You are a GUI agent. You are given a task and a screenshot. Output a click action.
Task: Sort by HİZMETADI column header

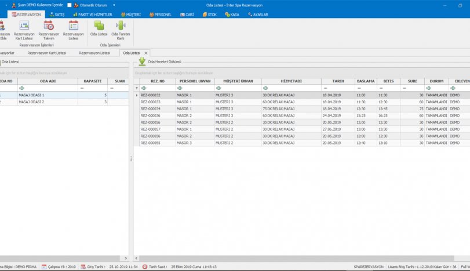pos(291,81)
